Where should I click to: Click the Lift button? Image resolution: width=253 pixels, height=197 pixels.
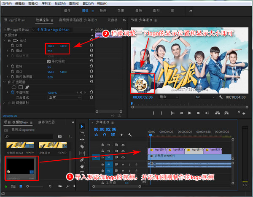218,113
